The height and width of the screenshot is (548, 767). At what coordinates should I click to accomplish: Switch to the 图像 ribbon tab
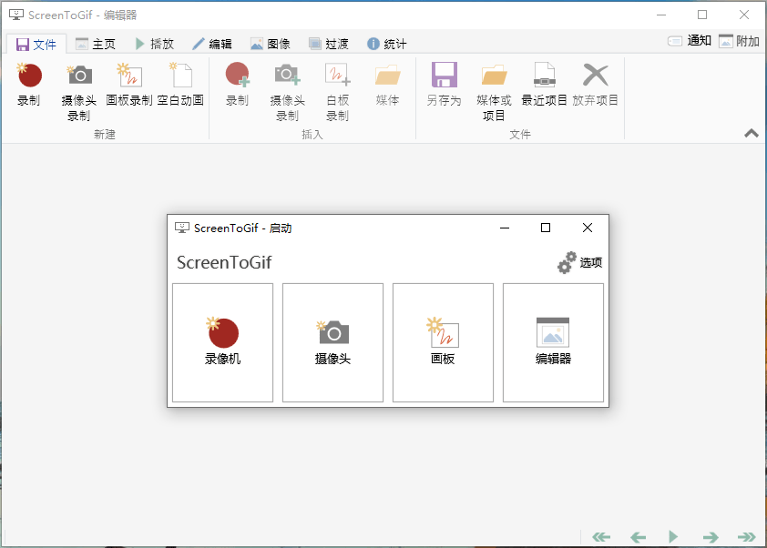[270, 44]
